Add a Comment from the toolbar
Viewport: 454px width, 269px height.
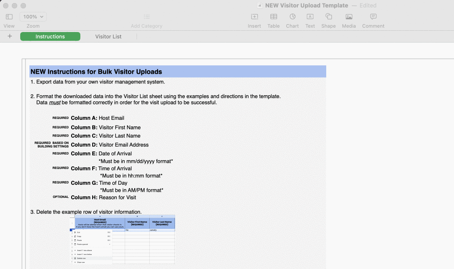click(373, 17)
